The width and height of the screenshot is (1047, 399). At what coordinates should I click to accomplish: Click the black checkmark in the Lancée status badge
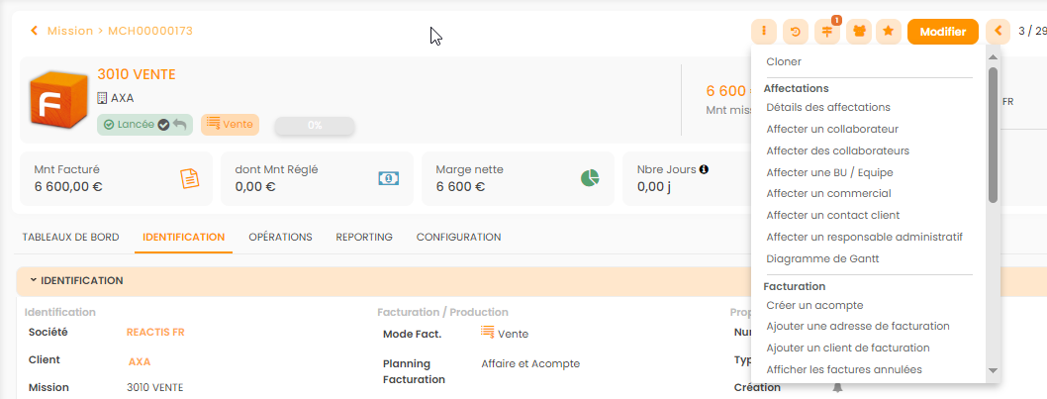[163, 125]
